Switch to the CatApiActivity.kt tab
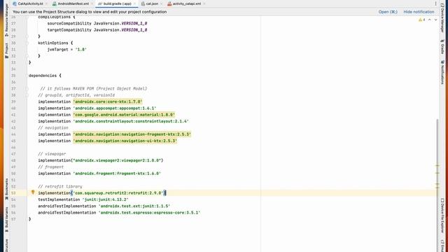 tap(30, 3)
